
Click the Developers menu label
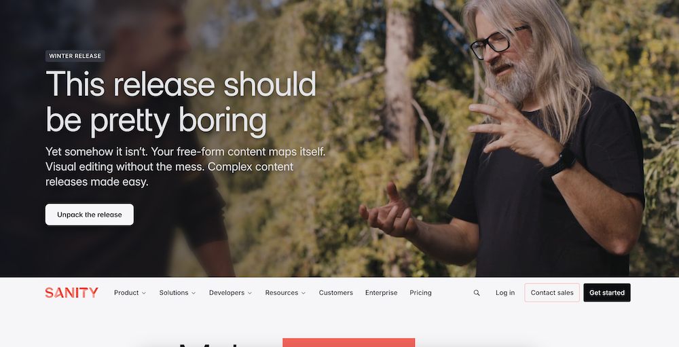[227, 293]
